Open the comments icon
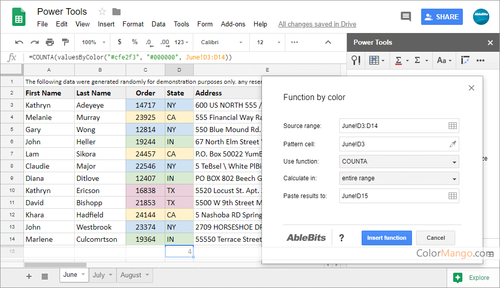 pos(405,17)
